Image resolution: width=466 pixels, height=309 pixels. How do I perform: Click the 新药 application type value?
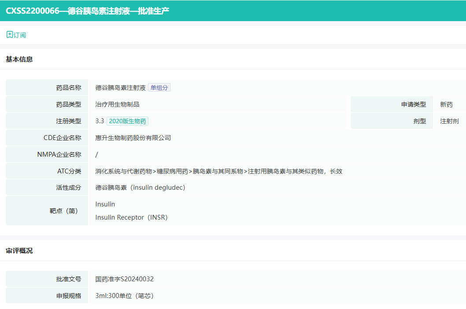click(446, 104)
